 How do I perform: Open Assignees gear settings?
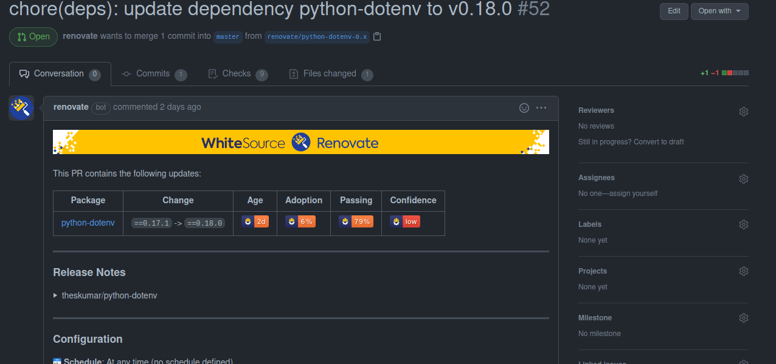pyautogui.click(x=743, y=179)
